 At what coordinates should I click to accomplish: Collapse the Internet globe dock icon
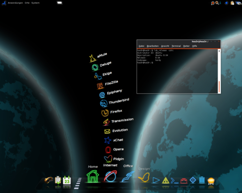[110, 176]
